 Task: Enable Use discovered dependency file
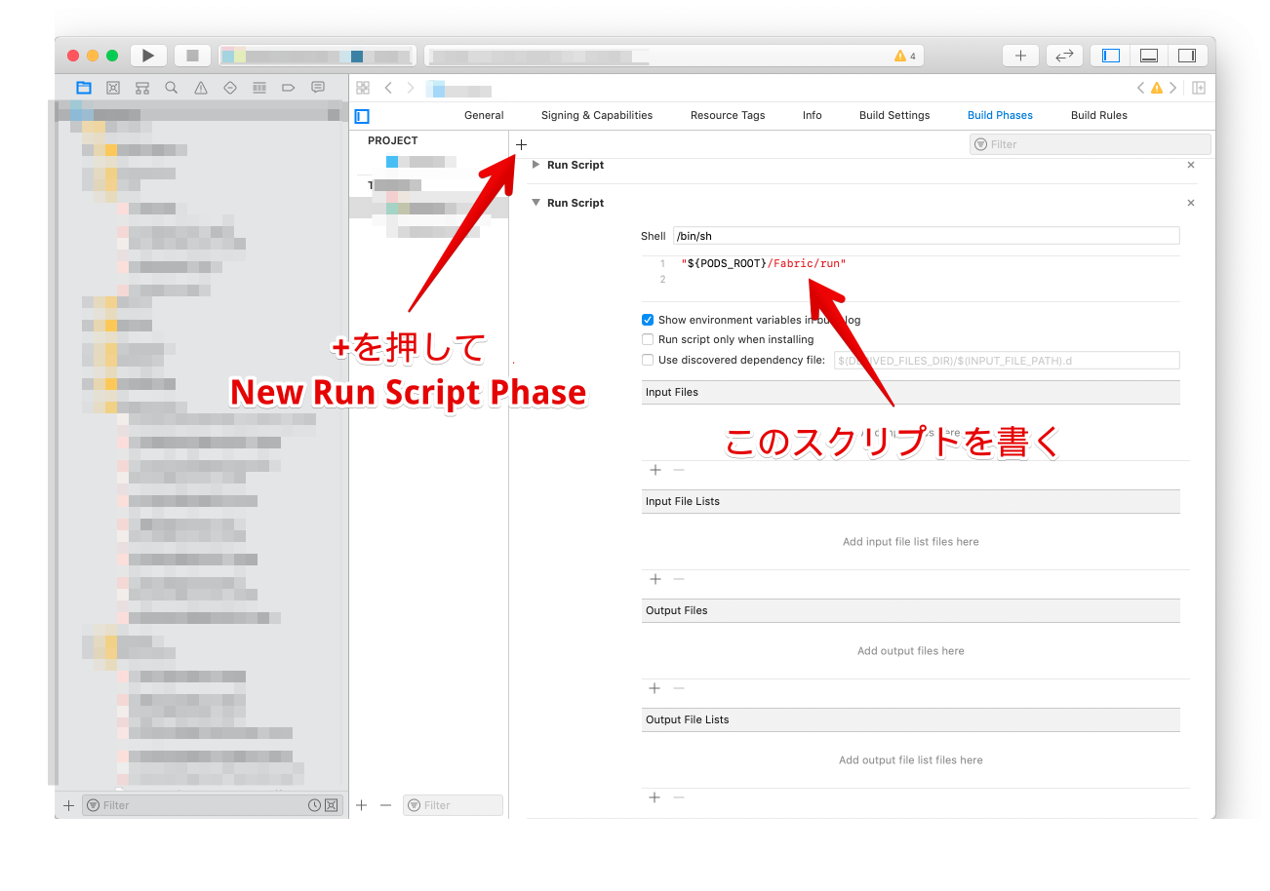648,360
